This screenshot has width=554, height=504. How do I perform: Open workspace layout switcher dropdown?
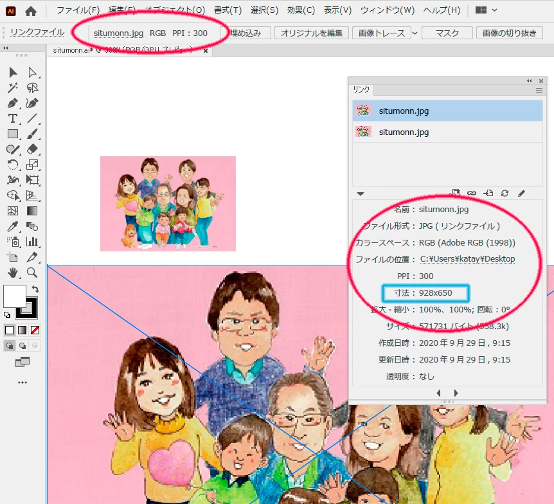point(486,10)
